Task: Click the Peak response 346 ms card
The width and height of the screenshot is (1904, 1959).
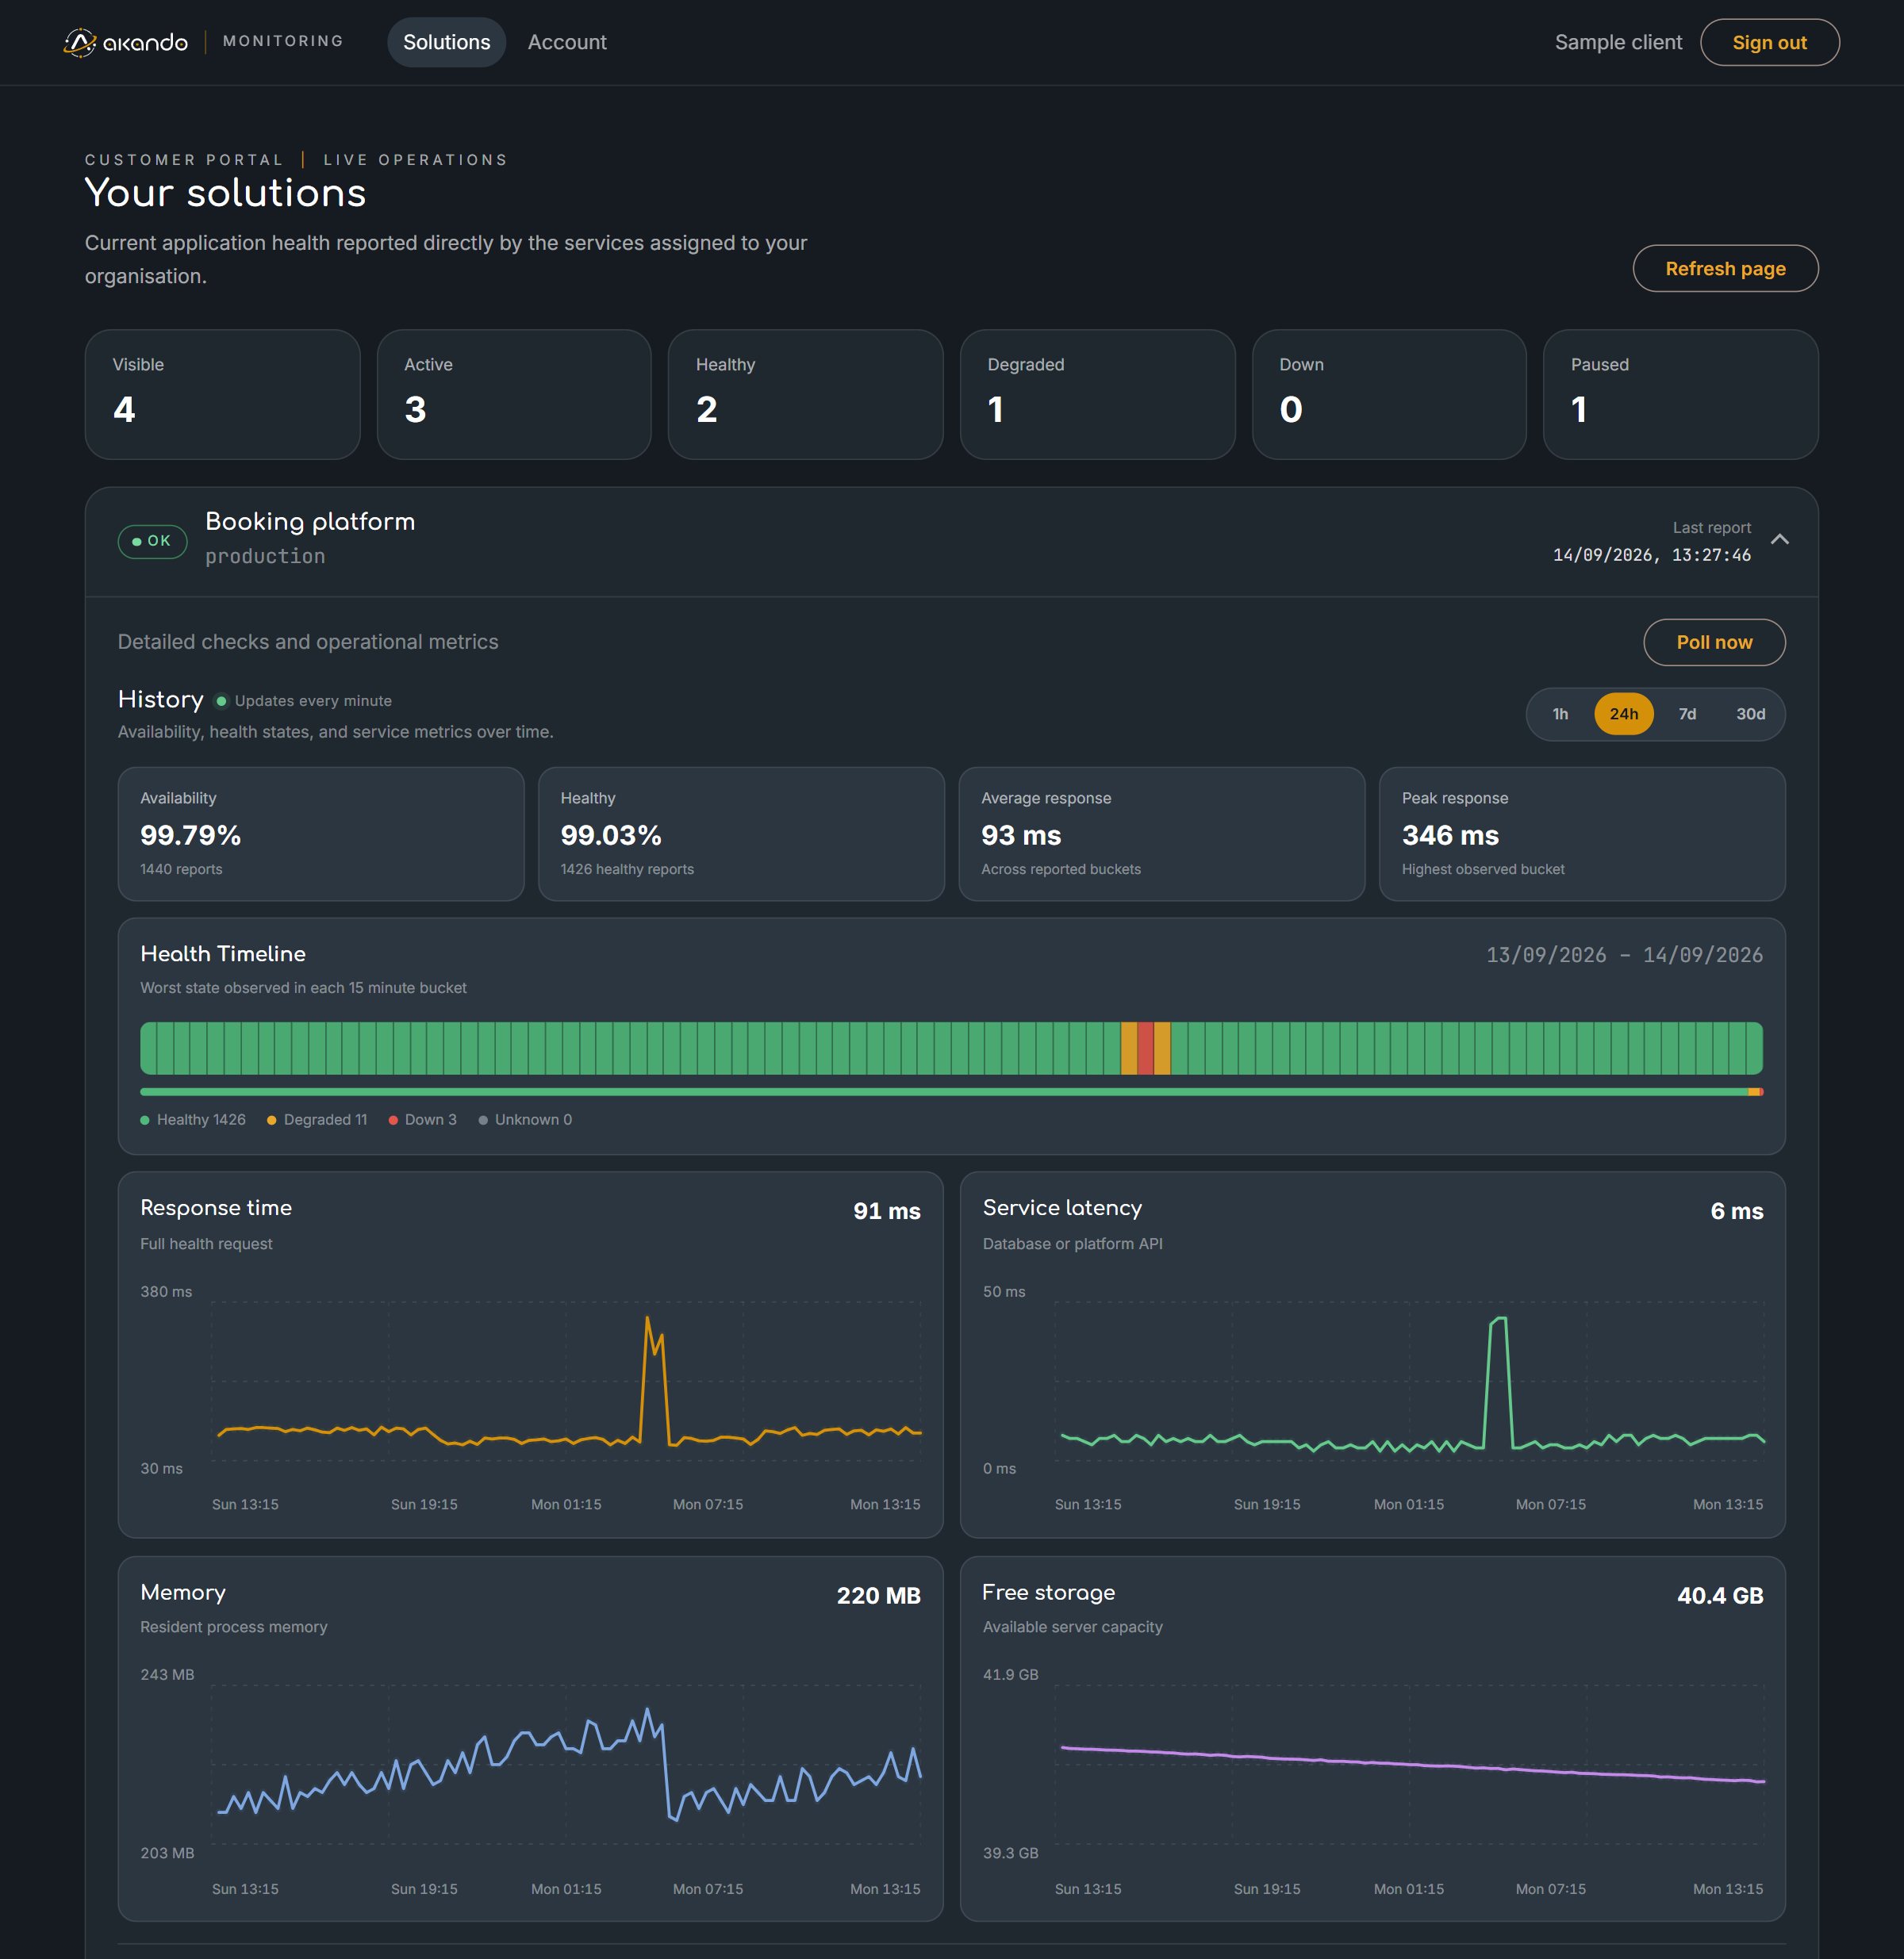Action: pos(1582,834)
